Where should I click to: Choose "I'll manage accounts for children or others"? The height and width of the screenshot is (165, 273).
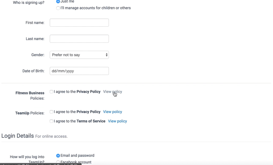coord(58,8)
